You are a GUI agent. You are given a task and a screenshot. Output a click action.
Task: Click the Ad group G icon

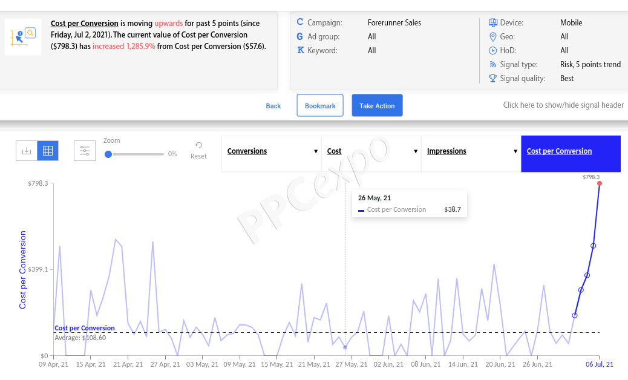click(x=299, y=36)
